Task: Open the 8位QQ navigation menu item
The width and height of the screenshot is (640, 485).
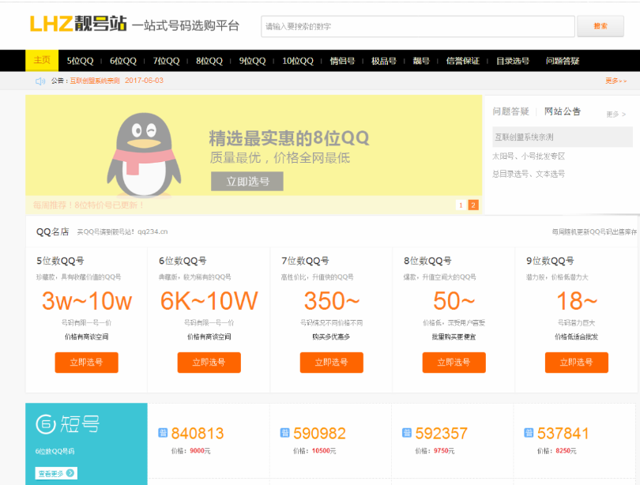Action: (209, 61)
